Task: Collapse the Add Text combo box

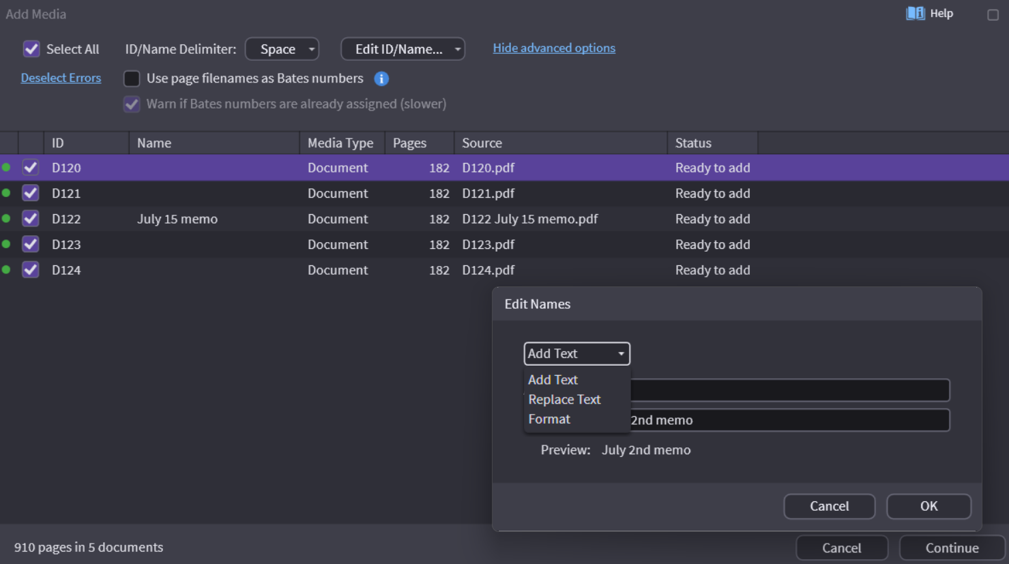Action: 576,354
